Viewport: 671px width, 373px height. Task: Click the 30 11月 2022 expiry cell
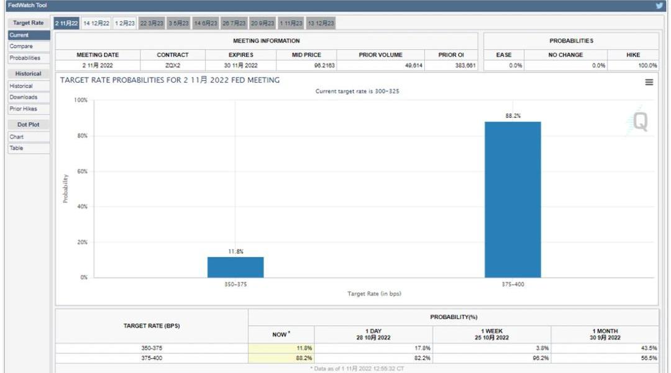(241, 65)
